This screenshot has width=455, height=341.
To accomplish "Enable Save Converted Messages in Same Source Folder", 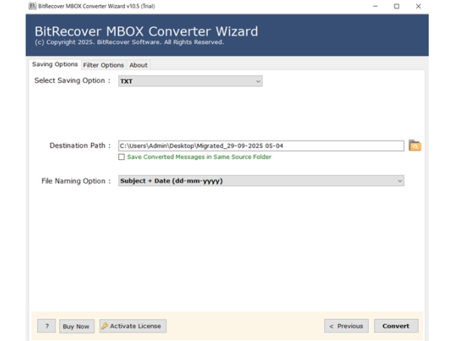I will 122,157.
